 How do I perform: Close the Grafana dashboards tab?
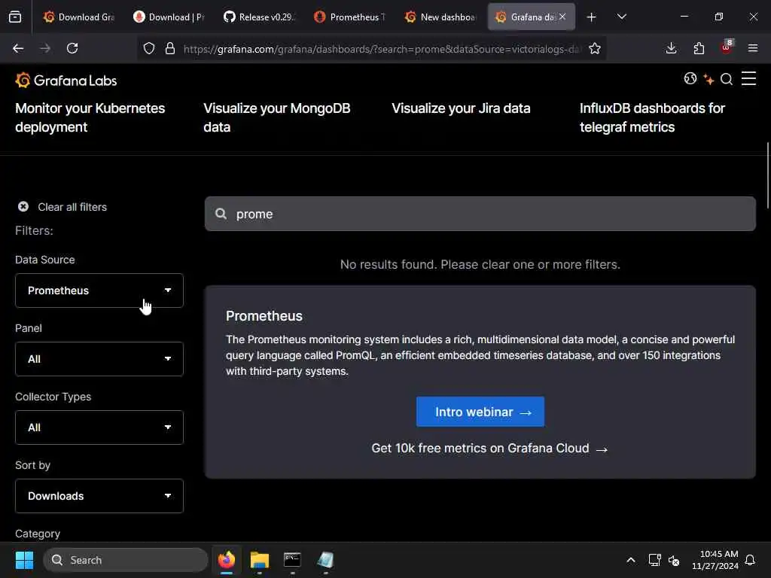click(x=562, y=17)
